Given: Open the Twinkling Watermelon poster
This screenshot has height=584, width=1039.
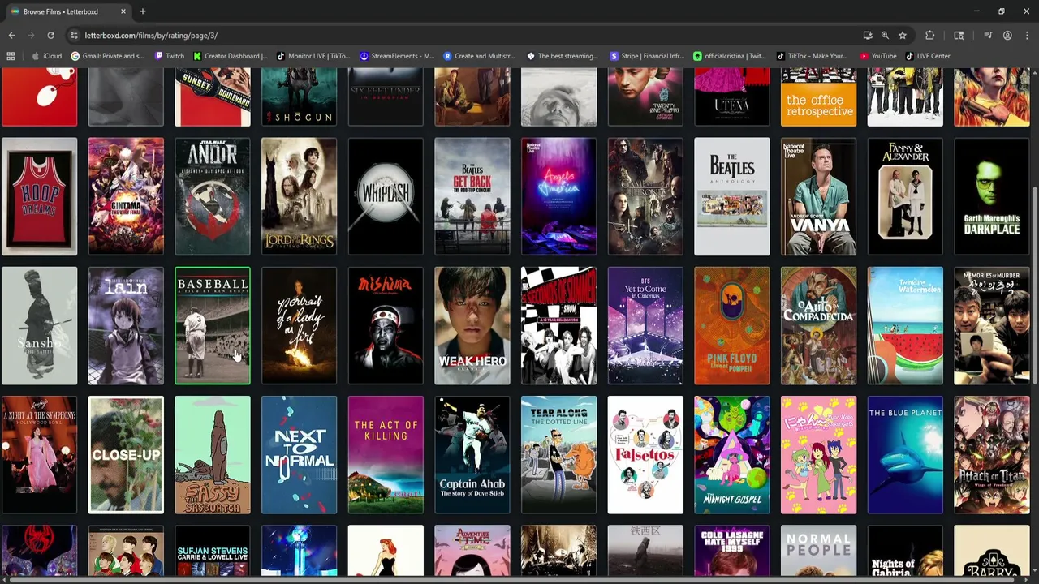Looking at the screenshot, I should coord(905,326).
